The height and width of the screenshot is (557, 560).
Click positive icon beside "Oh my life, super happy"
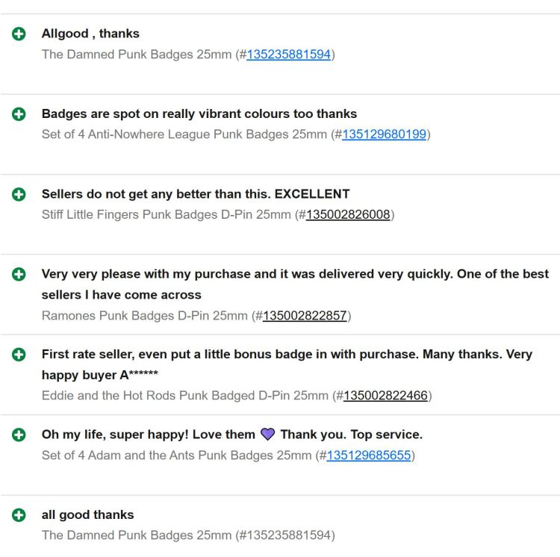pyautogui.click(x=19, y=435)
